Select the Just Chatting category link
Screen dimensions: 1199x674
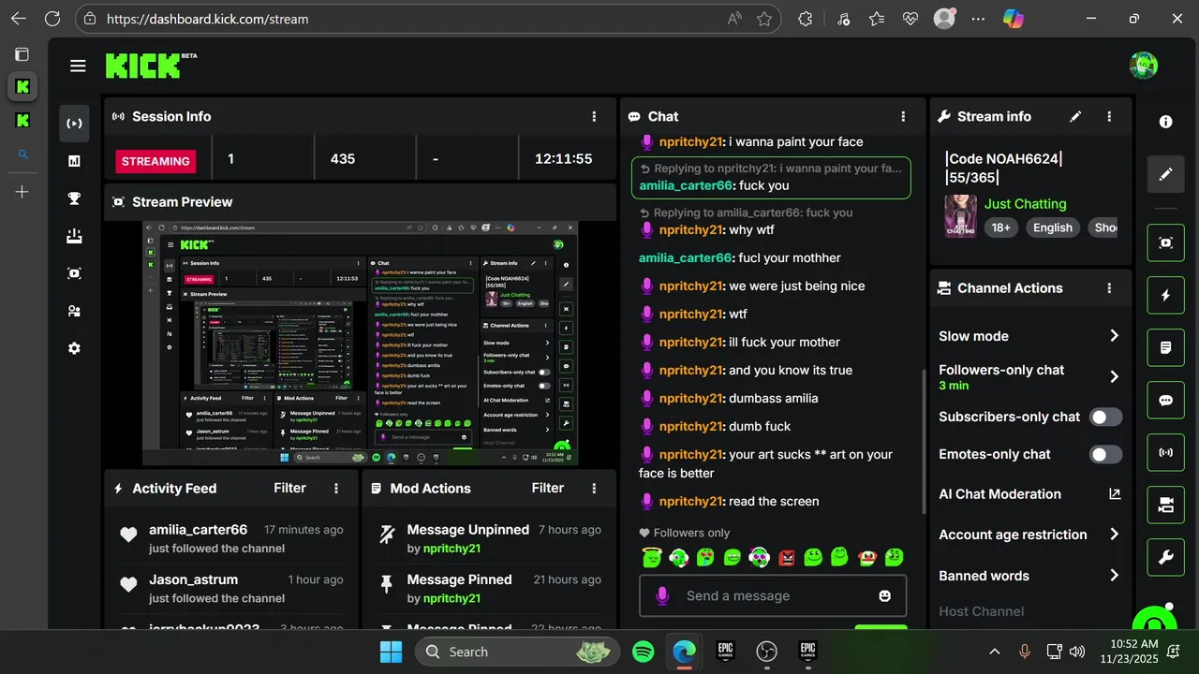[x=1025, y=203]
